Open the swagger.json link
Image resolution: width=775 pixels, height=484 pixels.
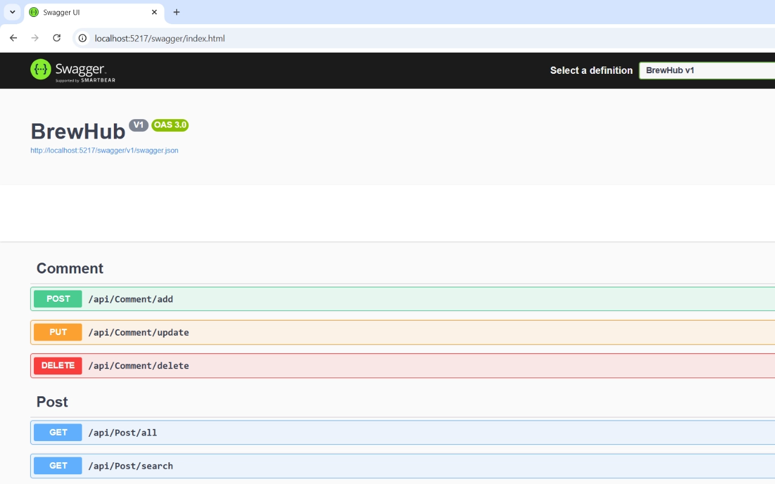tap(104, 150)
